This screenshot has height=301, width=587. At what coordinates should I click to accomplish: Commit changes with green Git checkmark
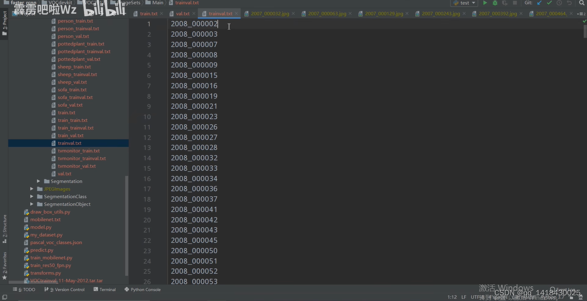[549, 3]
